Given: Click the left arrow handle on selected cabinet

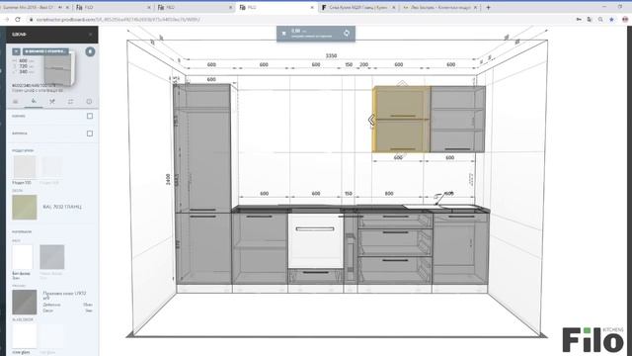Looking at the screenshot, I should 371,120.
